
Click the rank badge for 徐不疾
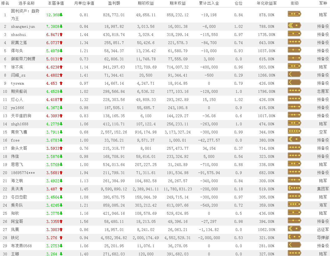click(x=294, y=66)
